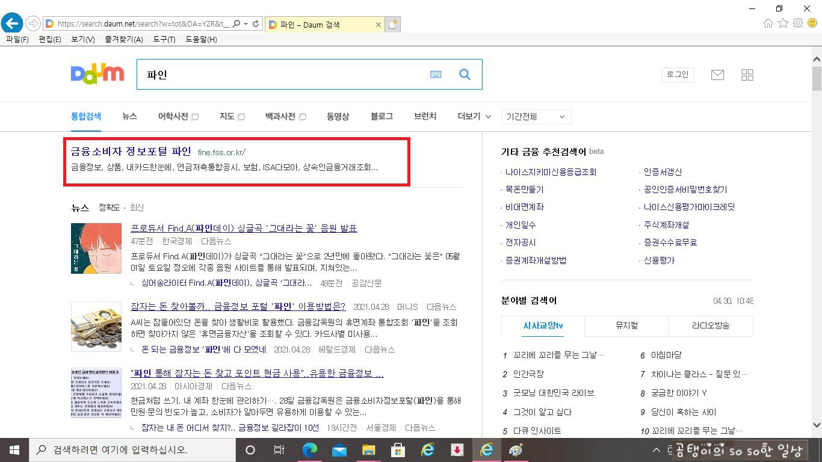Screen dimensions: 822x462
Task: Open the browser tools gear icon
Action: 798,23
